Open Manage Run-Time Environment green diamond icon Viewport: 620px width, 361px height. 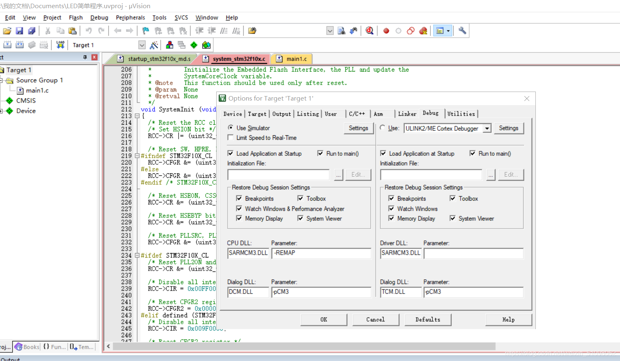pyautogui.click(x=194, y=45)
